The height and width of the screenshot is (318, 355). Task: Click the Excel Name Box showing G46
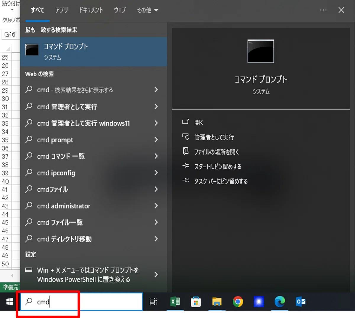(11, 34)
